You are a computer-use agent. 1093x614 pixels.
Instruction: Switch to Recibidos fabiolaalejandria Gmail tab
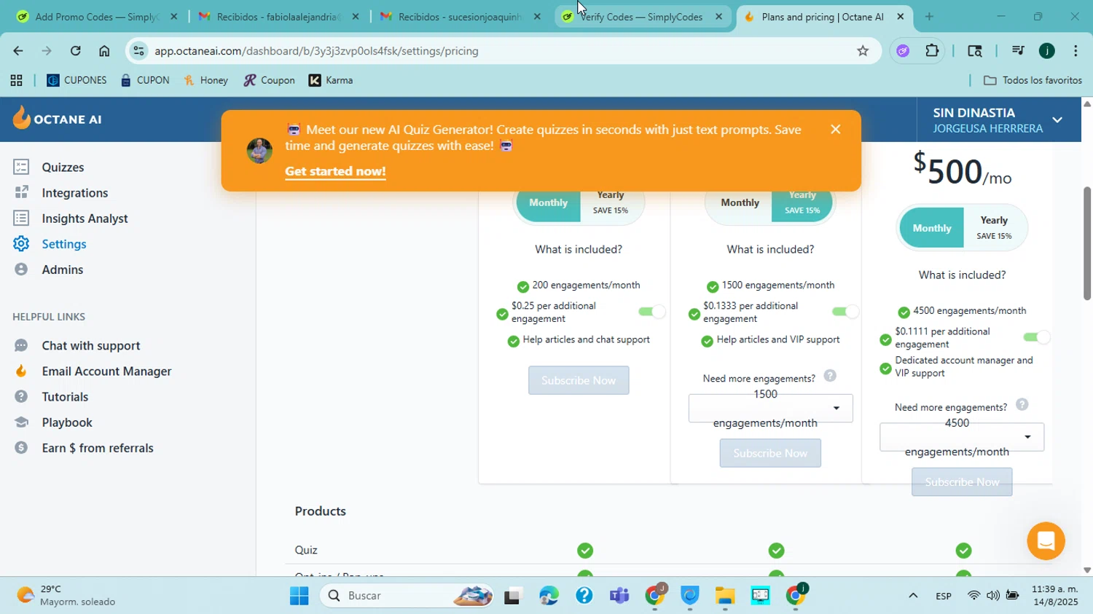coord(278,16)
